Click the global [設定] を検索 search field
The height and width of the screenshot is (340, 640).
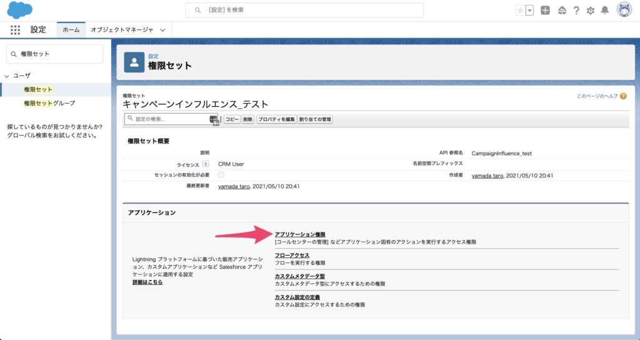pyautogui.click(x=304, y=10)
